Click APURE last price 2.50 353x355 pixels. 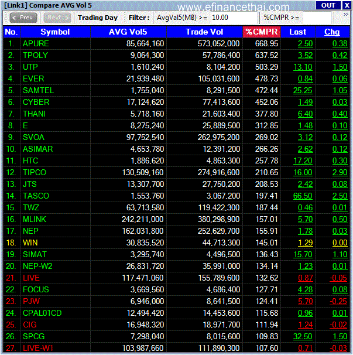click(x=305, y=44)
